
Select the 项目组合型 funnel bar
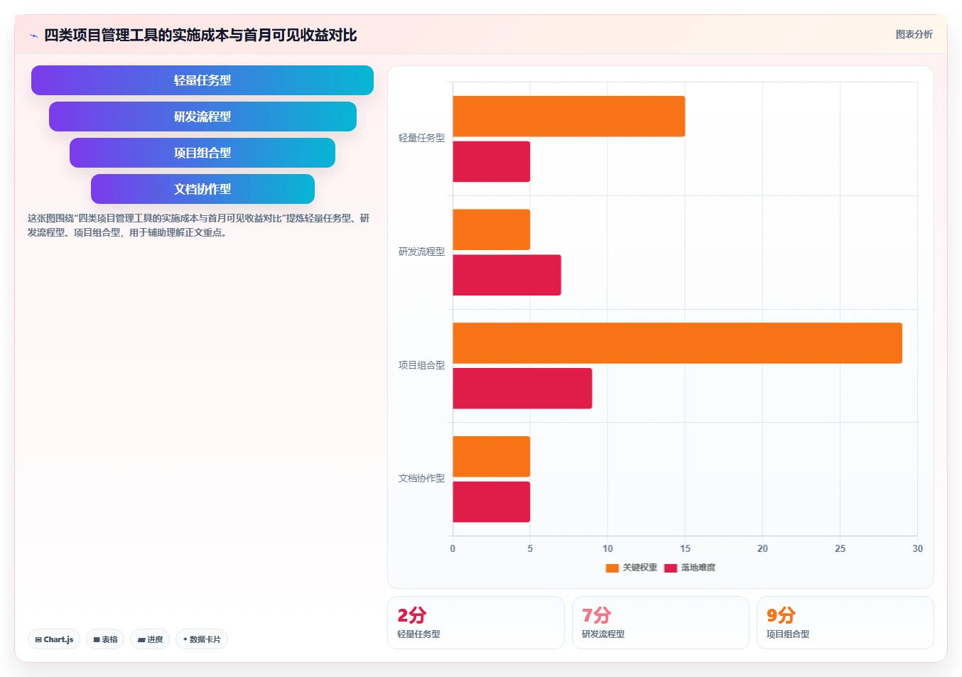click(202, 153)
